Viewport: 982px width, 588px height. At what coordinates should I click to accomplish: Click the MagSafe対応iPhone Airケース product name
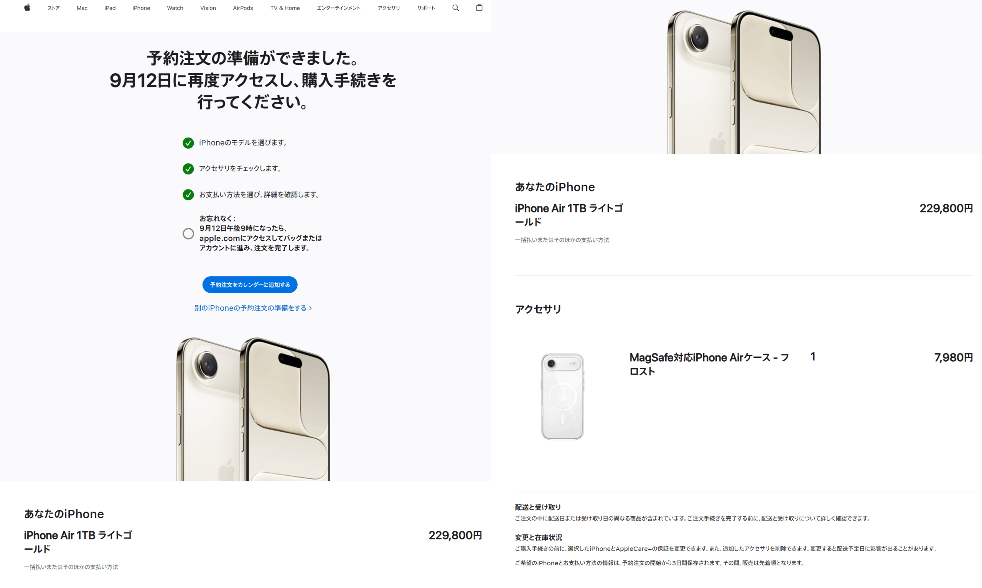[x=709, y=364]
